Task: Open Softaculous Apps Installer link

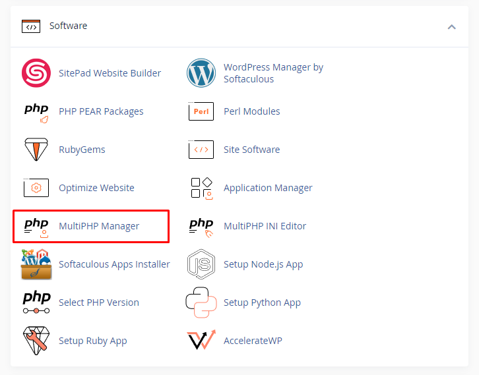Action: (x=114, y=264)
